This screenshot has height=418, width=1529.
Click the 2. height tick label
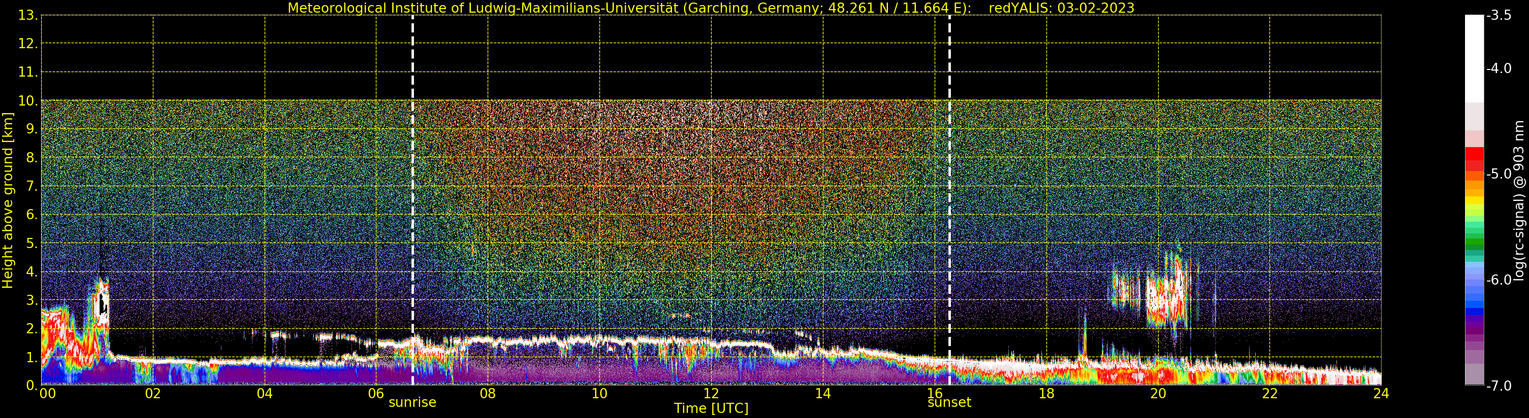click(x=32, y=329)
